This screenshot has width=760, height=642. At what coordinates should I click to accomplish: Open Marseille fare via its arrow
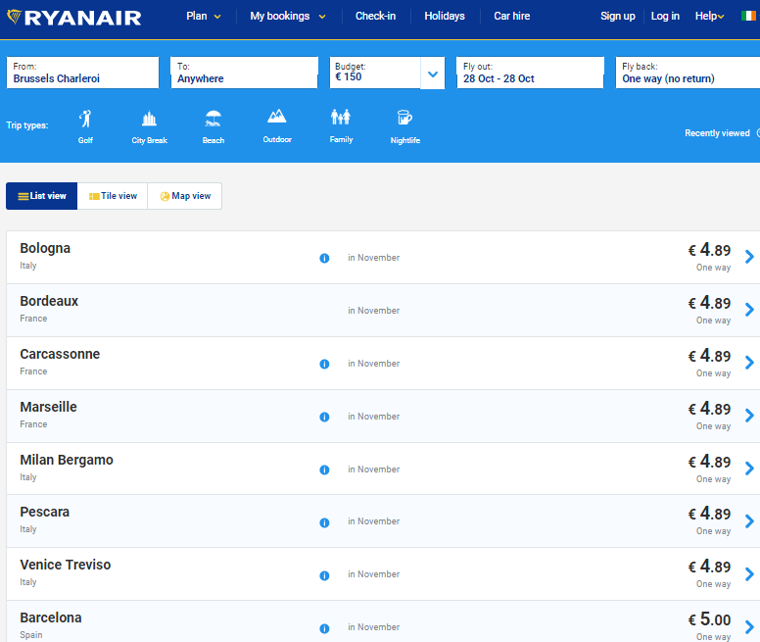[750, 415]
